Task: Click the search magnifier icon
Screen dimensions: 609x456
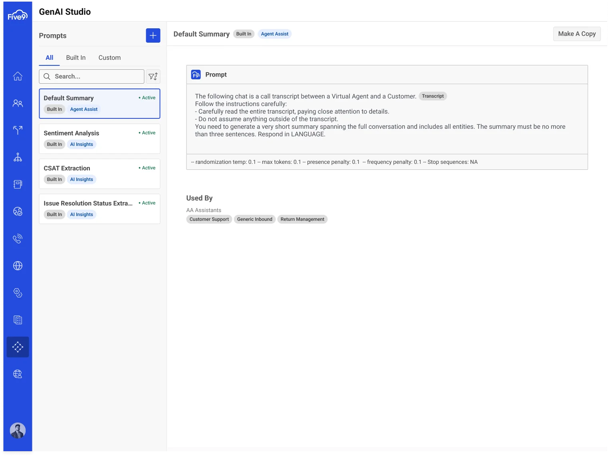Action: pos(47,77)
